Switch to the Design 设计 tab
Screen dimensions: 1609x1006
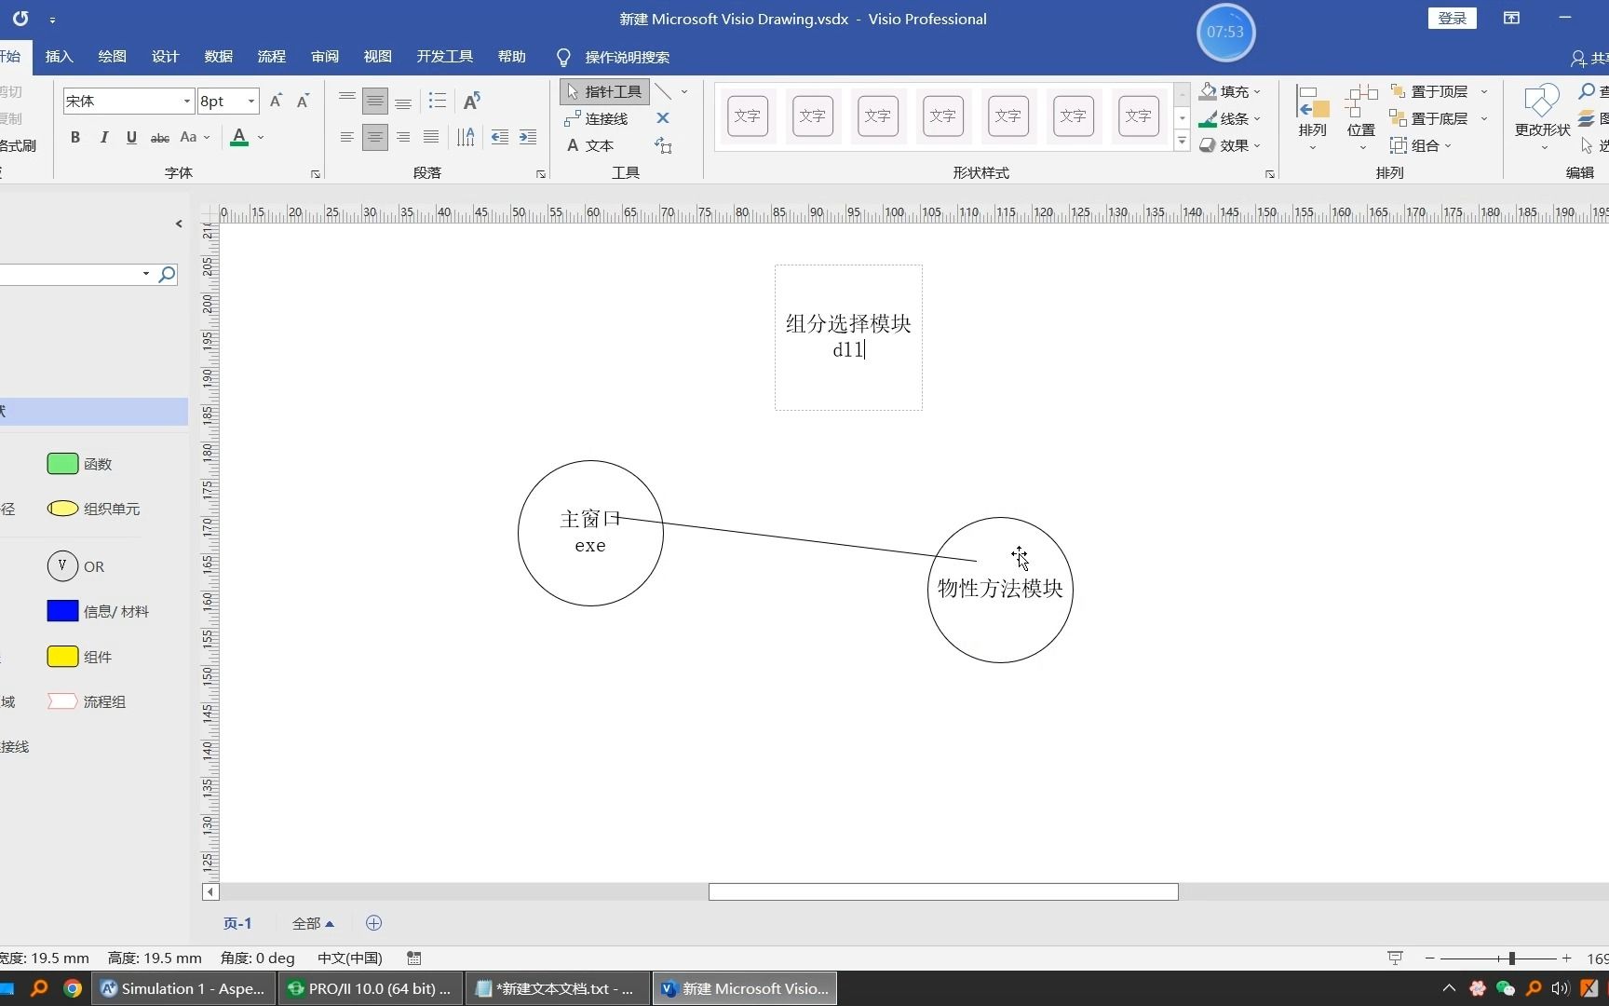(165, 57)
